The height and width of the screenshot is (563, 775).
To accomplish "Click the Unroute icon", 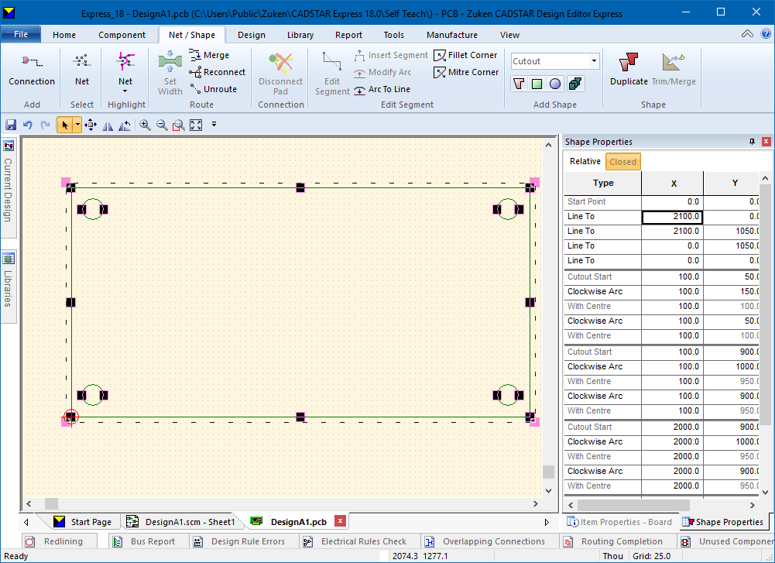I will click(x=195, y=89).
